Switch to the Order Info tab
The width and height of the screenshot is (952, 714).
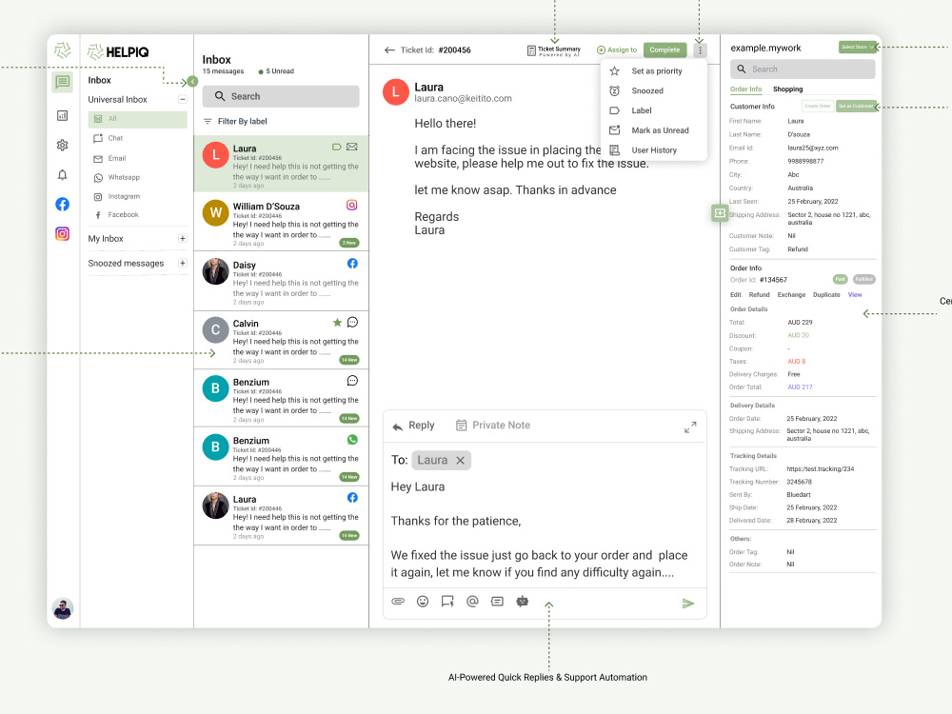click(x=745, y=89)
